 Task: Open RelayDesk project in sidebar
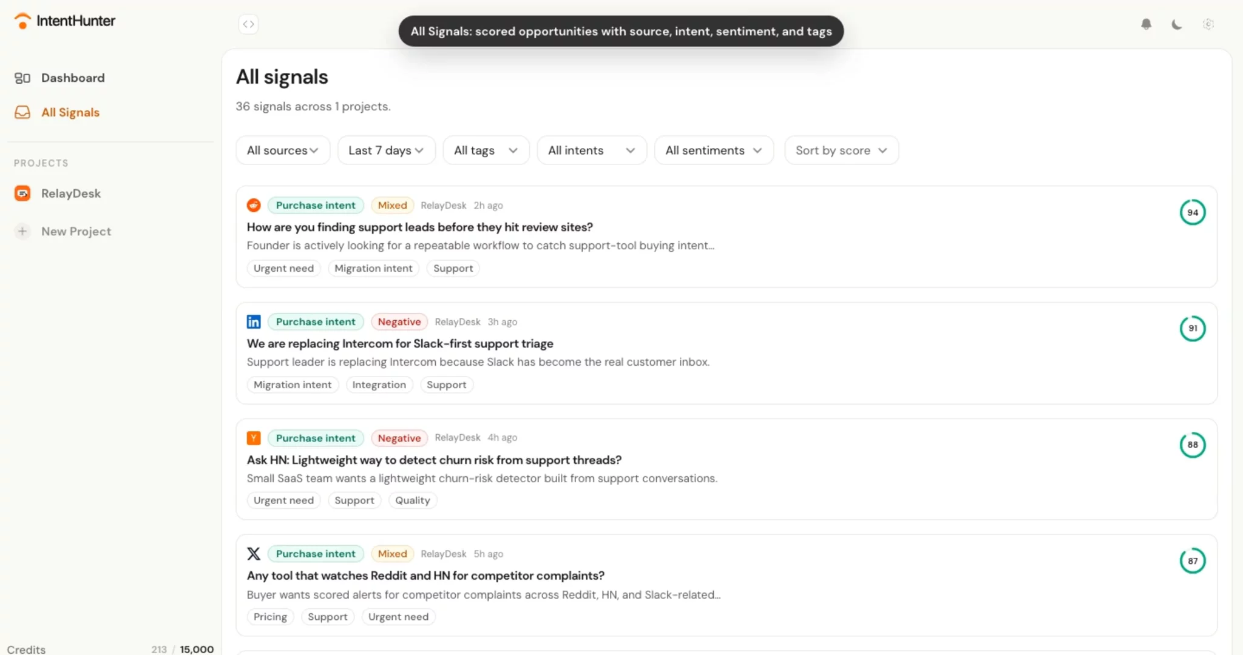tap(71, 193)
